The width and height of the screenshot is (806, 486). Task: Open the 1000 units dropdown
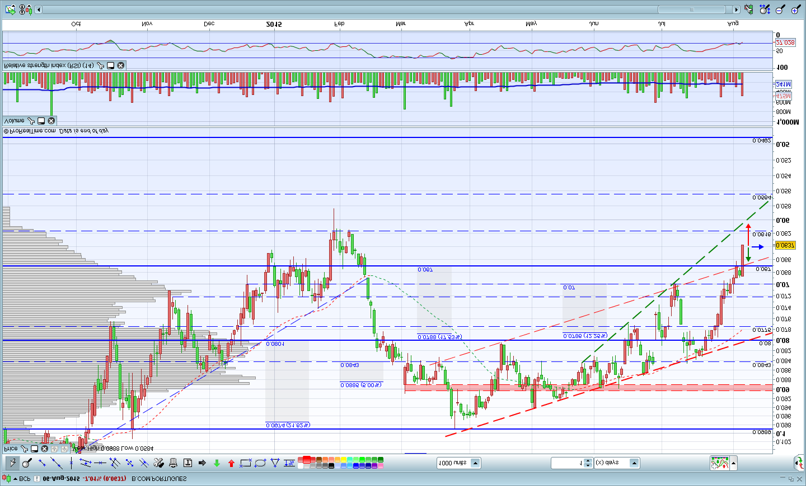click(x=475, y=463)
